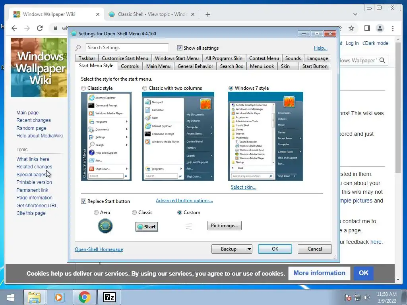
Task: Click the Classic Start button preview image
Action: coord(147,227)
